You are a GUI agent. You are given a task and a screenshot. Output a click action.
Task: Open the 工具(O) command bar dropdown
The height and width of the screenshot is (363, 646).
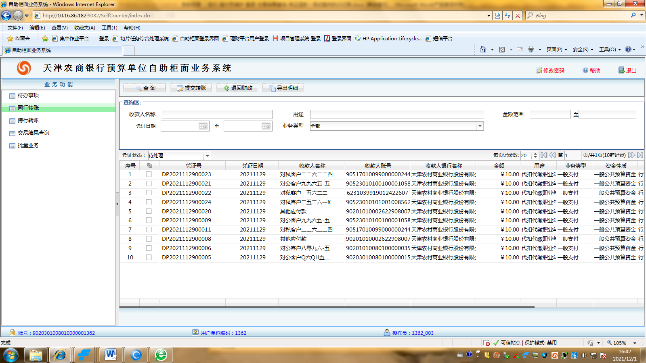tap(610, 49)
